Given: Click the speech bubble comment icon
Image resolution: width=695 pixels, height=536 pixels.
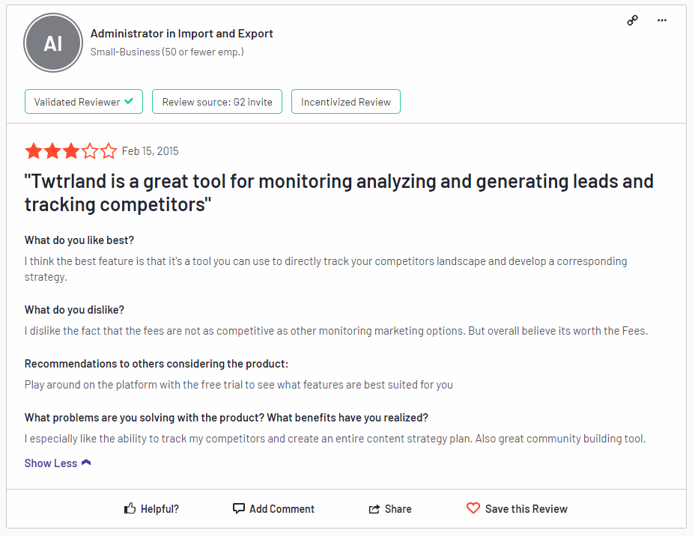Looking at the screenshot, I should click(238, 508).
